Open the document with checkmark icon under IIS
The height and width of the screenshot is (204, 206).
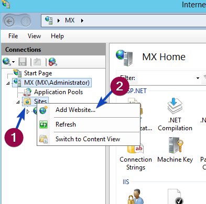point(175,196)
